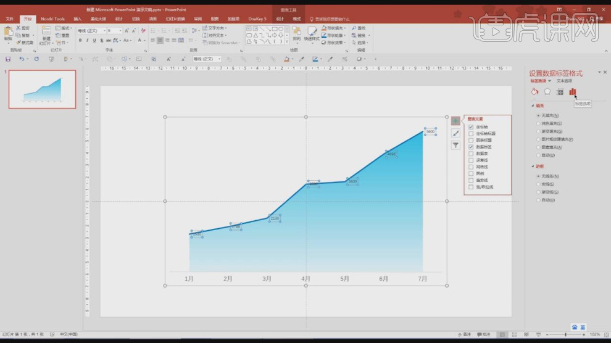Switch to slide sorter view icon

click(514, 334)
